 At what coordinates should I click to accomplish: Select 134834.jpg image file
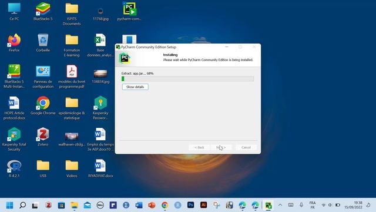coord(100,77)
